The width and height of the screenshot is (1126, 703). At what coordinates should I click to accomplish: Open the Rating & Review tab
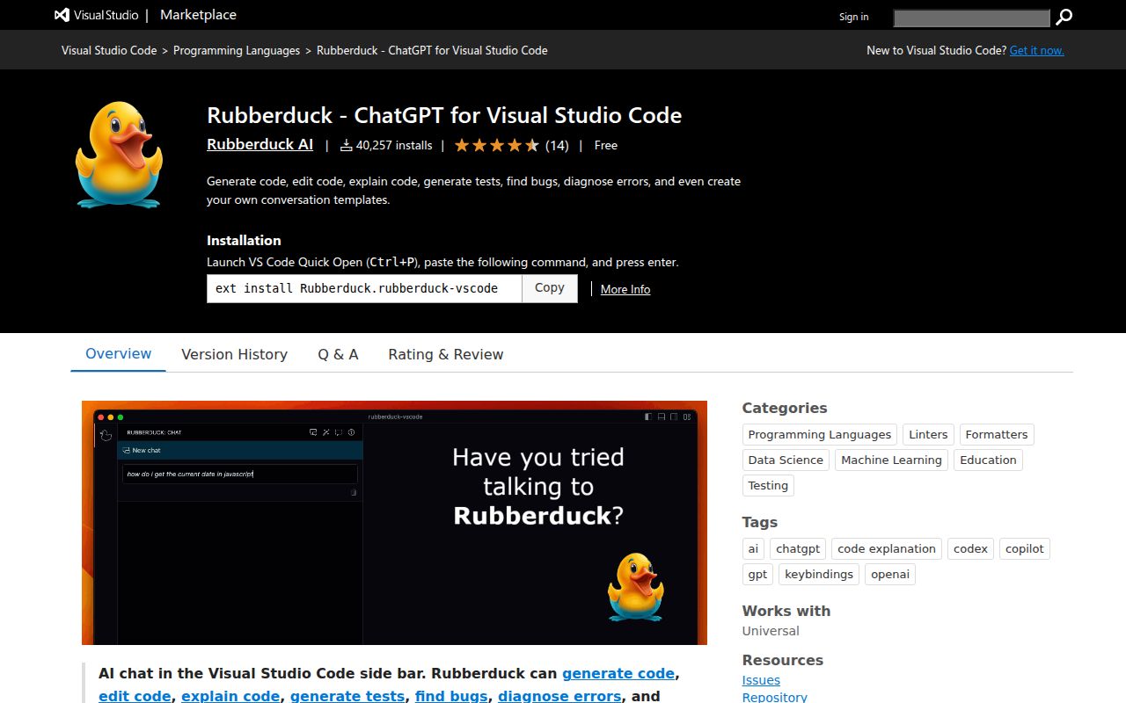click(x=446, y=354)
